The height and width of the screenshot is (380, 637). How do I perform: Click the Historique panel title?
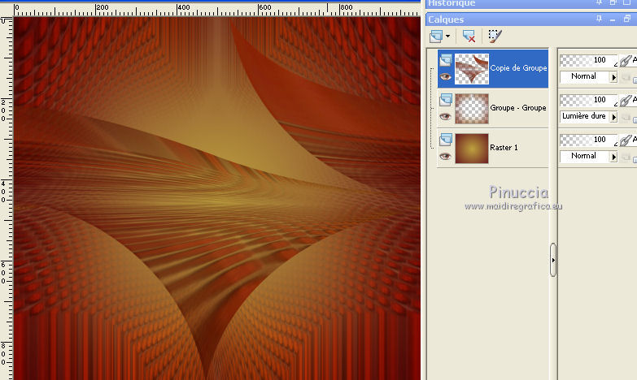coord(452,3)
